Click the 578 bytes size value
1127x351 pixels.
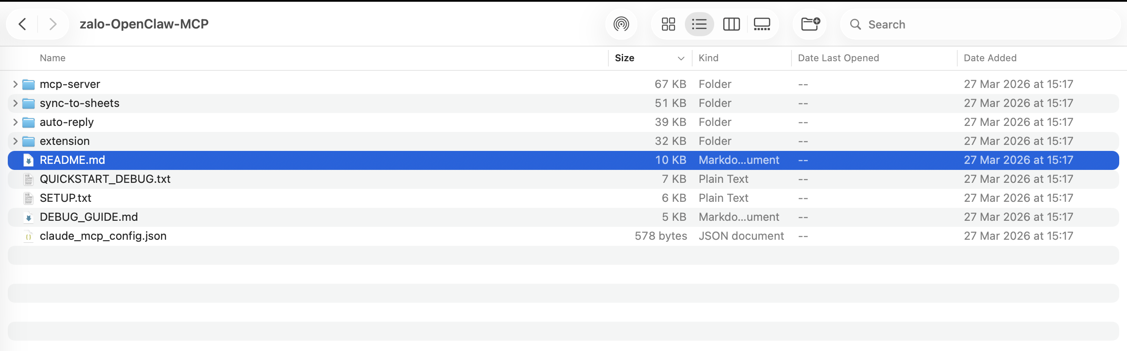coord(661,236)
